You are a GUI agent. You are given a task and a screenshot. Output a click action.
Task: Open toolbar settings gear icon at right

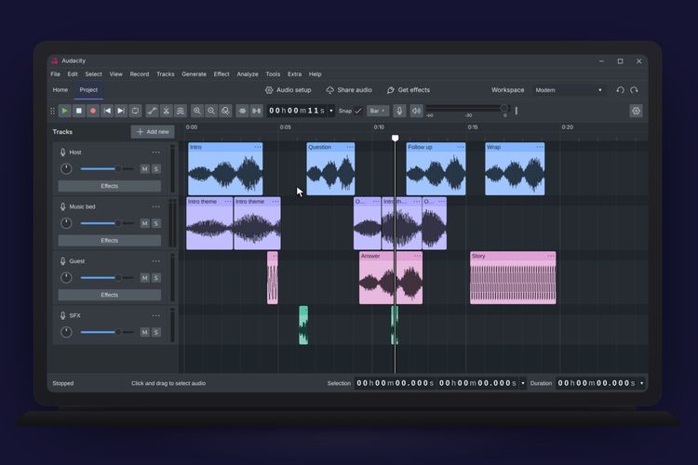coord(637,111)
